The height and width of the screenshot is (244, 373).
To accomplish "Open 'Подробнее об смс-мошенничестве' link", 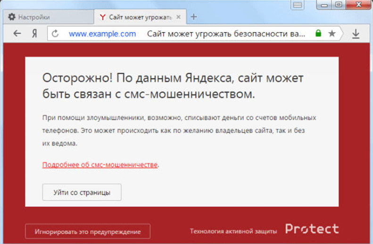I will click(x=100, y=165).
